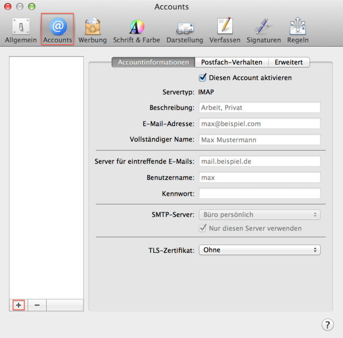
Task: Open the Regeln preferences pane
Action: [298, 30]
